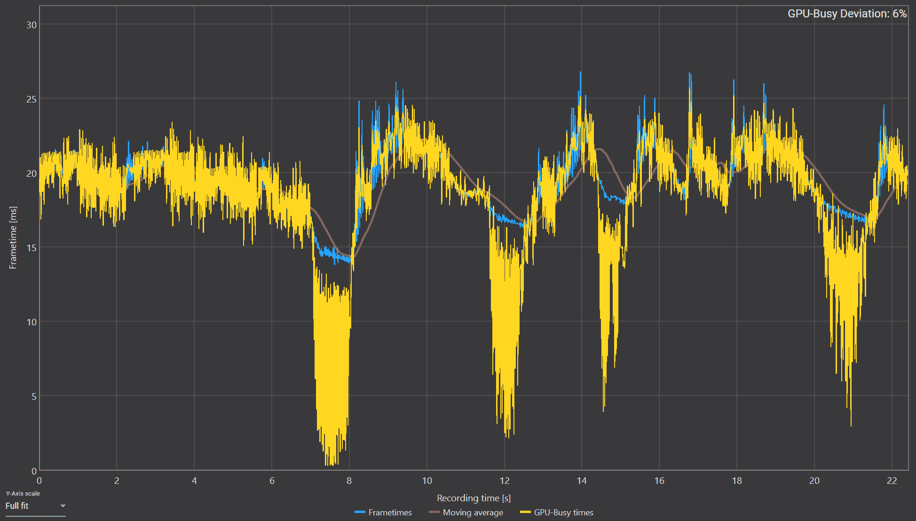Click the GPU-Busy Deviation: 6% label
Viewport: 916px width, 521px height.
(x=847, y=14)
